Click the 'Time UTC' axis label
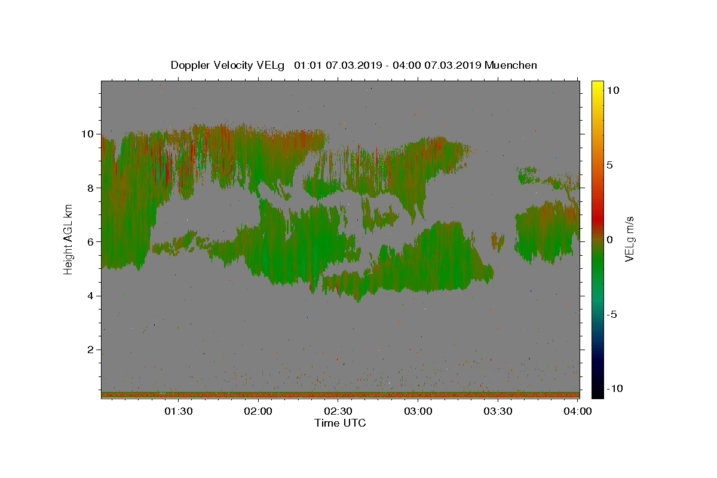Image resolution: width=717 pixels, height=478 pixels. [x=340, y=423]
